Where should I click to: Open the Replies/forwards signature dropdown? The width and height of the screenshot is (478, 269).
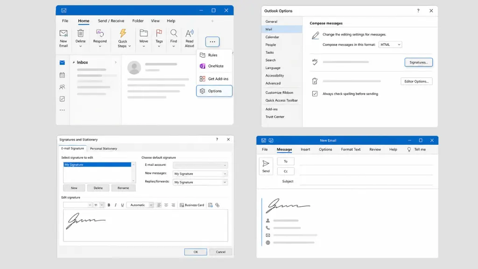(x=200, y=183)
